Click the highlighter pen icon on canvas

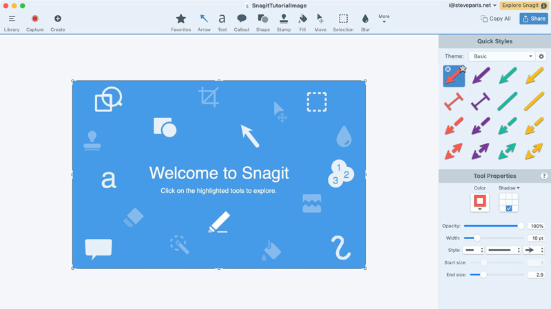[218, 222]
